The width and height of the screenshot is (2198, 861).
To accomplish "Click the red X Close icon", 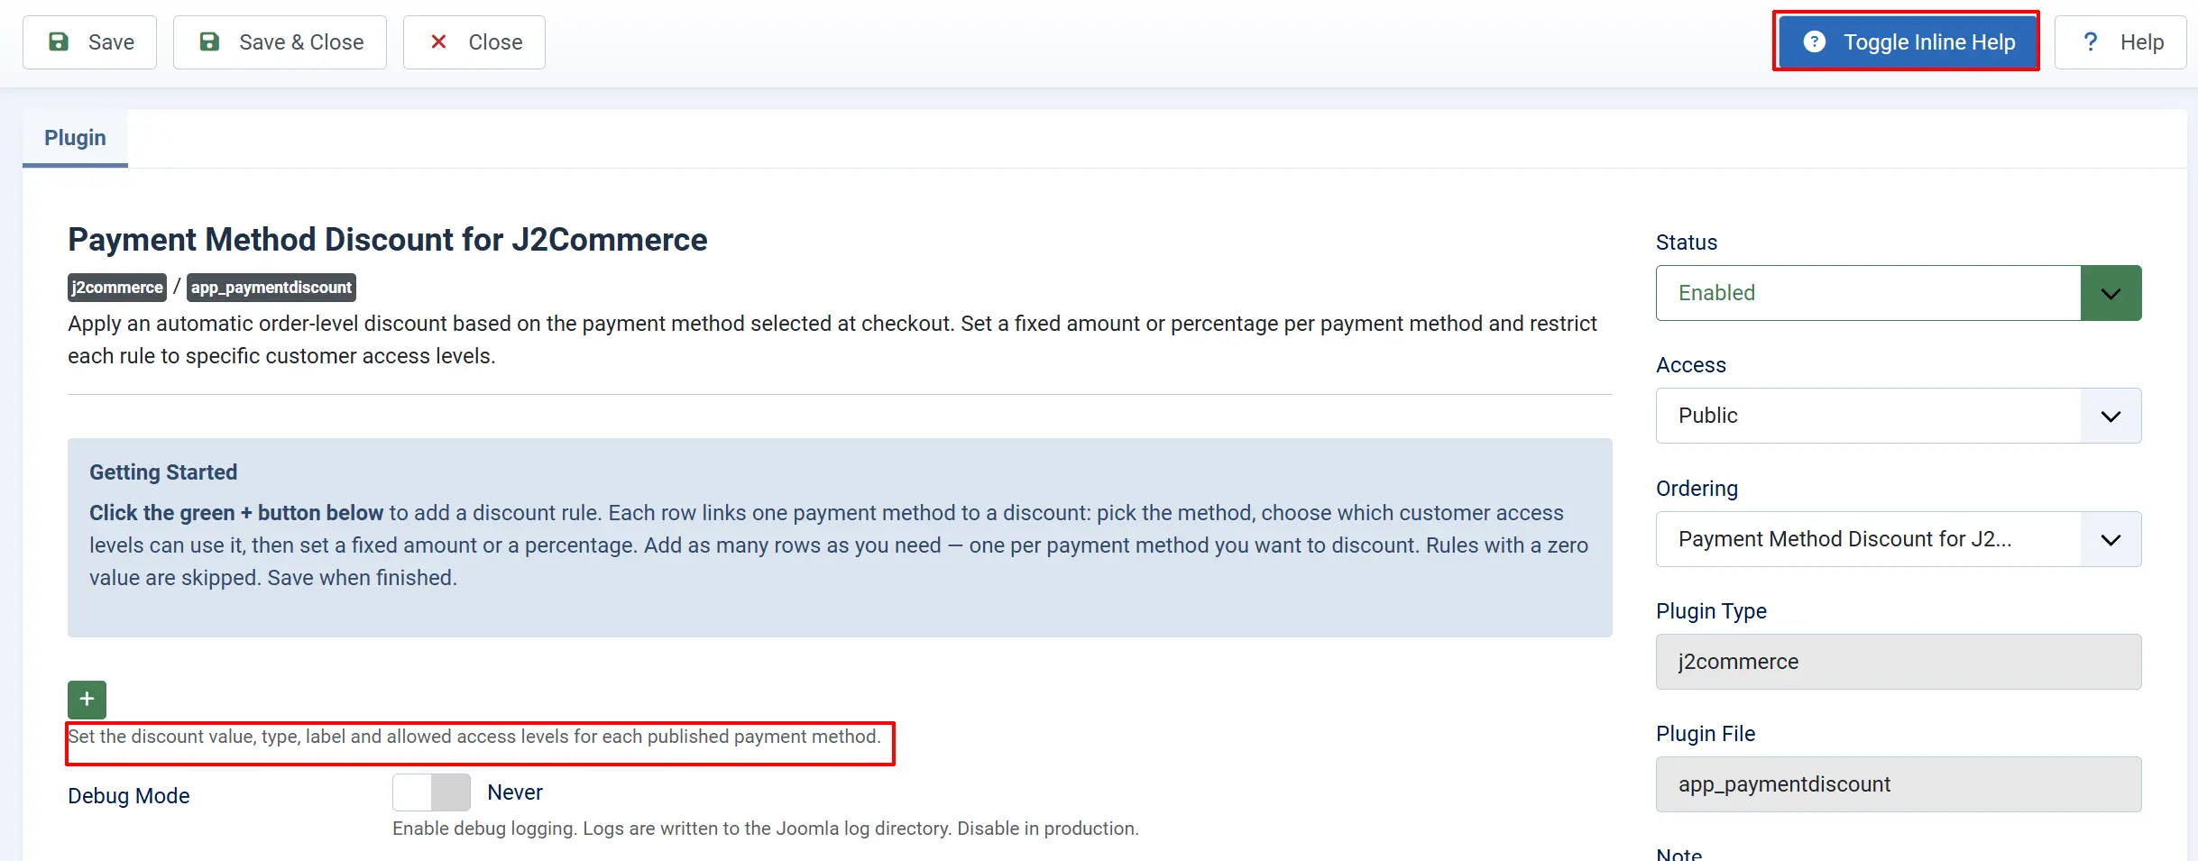I will tap(438, 41).
